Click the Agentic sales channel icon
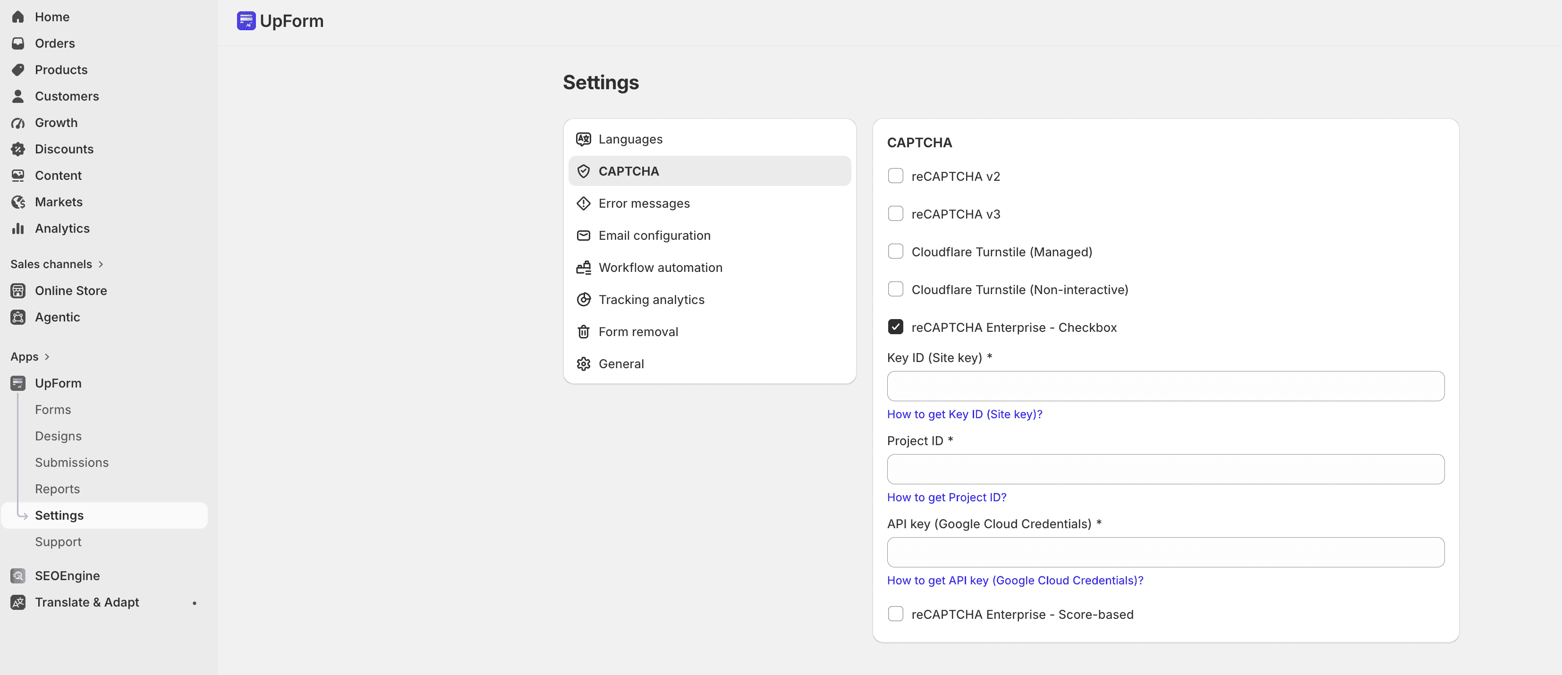 coord(18,317)
